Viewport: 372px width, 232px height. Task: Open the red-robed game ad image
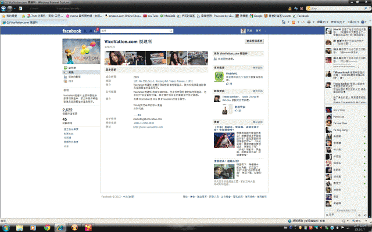[x=224, y=140]
